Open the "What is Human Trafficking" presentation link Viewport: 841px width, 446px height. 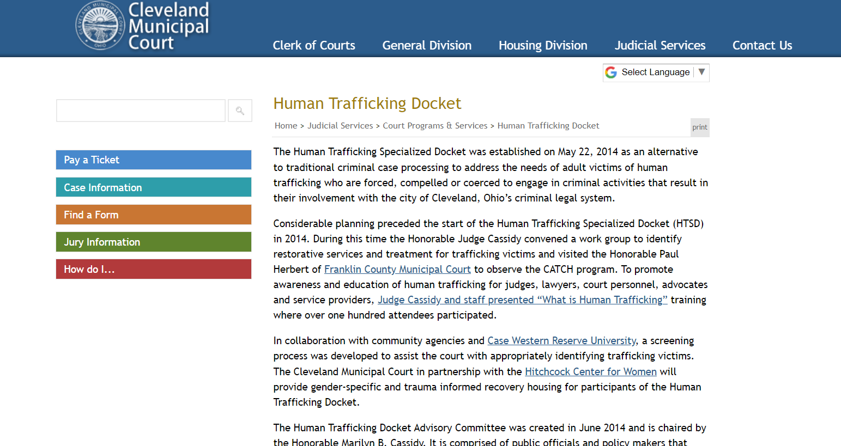tap(523, 300)
